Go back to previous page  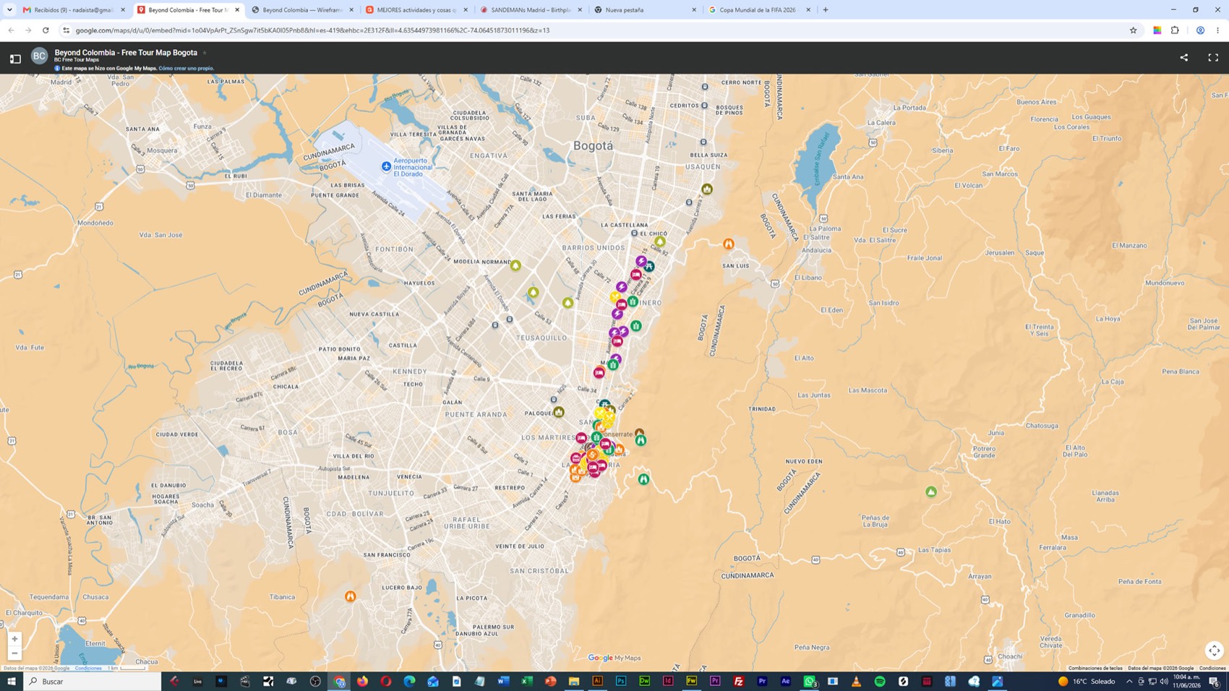pos(11,30)
